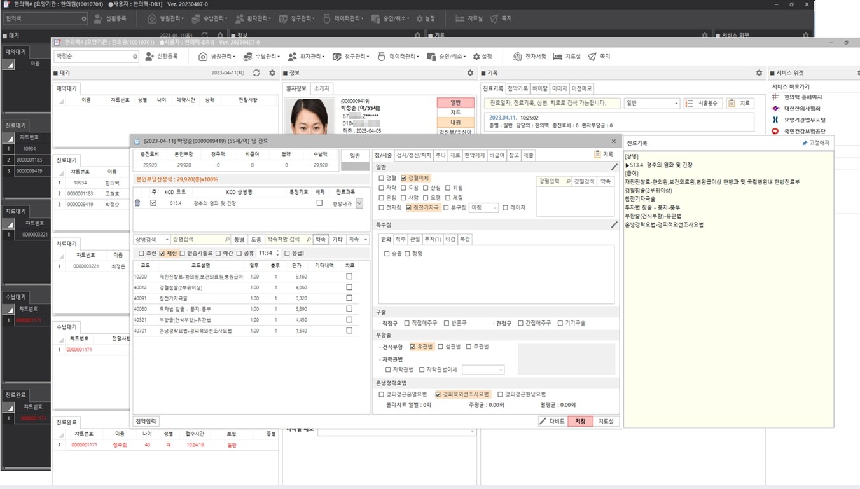This screenshot has width=860, height=489.
Task: Open 쪽지 paper plane messenger
Action: click(592, 57)
